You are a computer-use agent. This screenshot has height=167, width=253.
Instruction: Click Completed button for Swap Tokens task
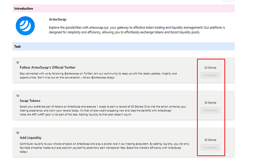210,110
